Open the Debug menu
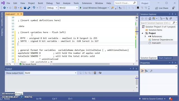Screen dimensions: 179x101 (x=50, y=3)
